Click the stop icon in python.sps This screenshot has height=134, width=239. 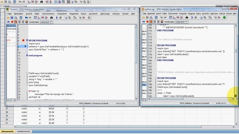196,17
